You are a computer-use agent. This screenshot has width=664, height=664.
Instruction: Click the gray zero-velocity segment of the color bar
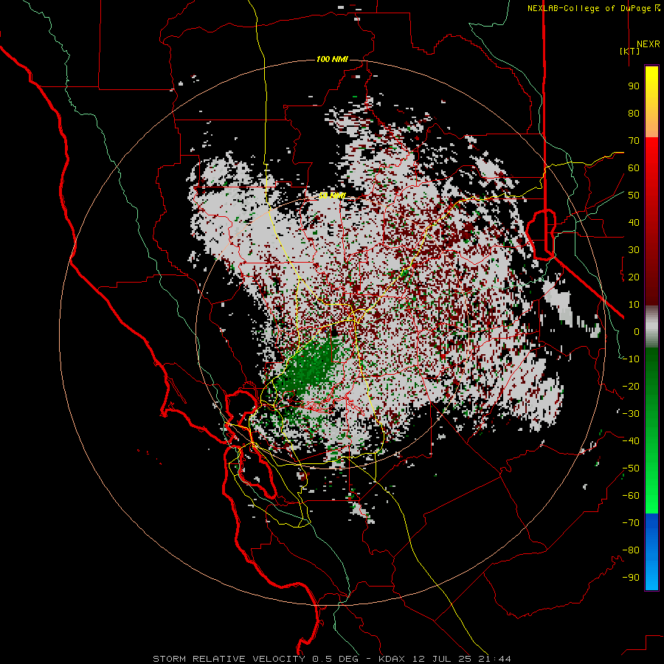[651, 326]
